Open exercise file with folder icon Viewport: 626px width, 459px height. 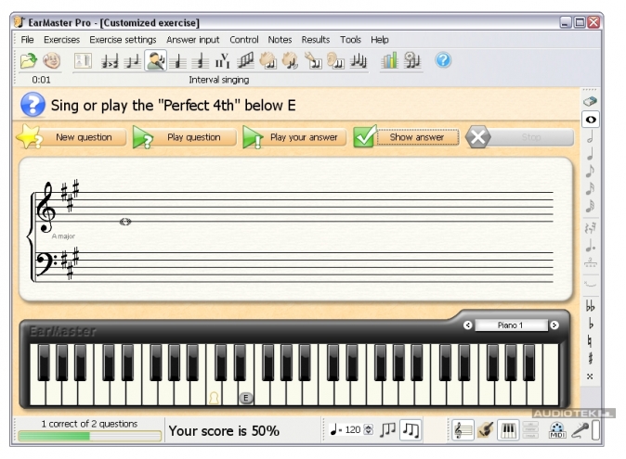tap(29, 60)
